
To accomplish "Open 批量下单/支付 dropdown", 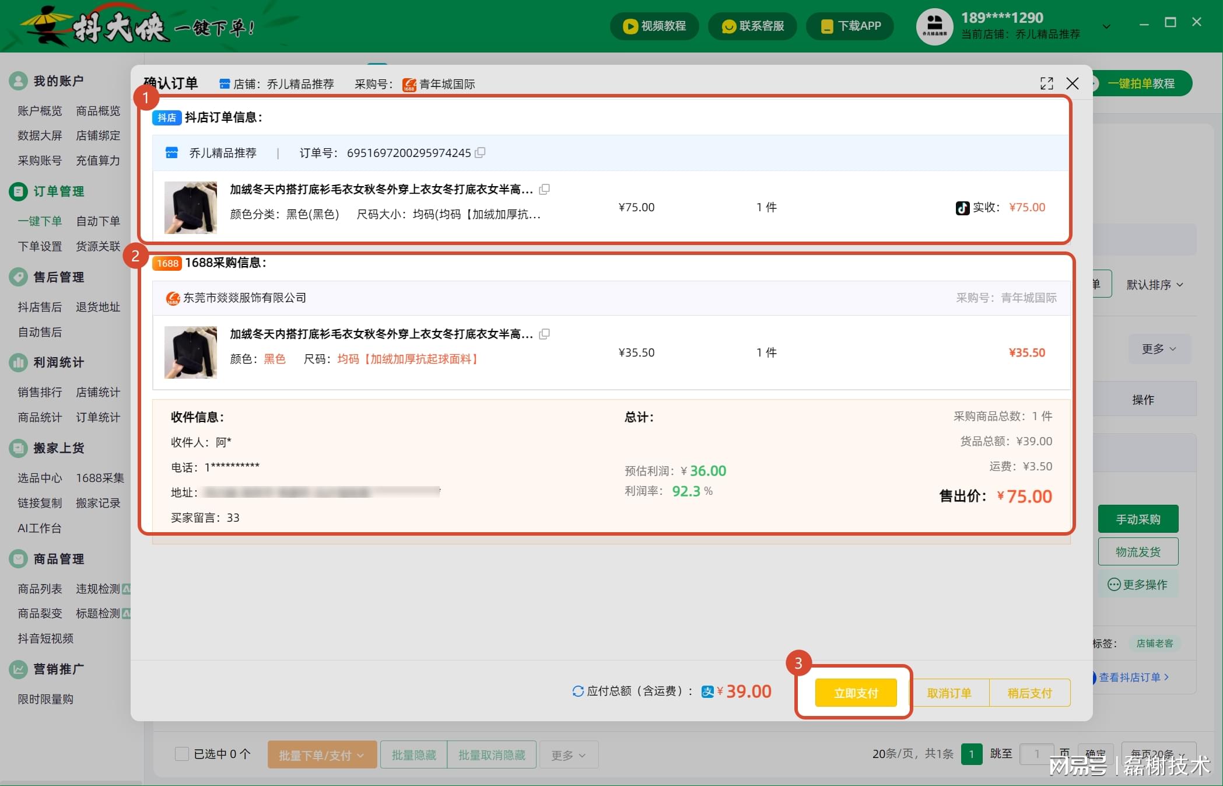I will [x=322, y=755].
